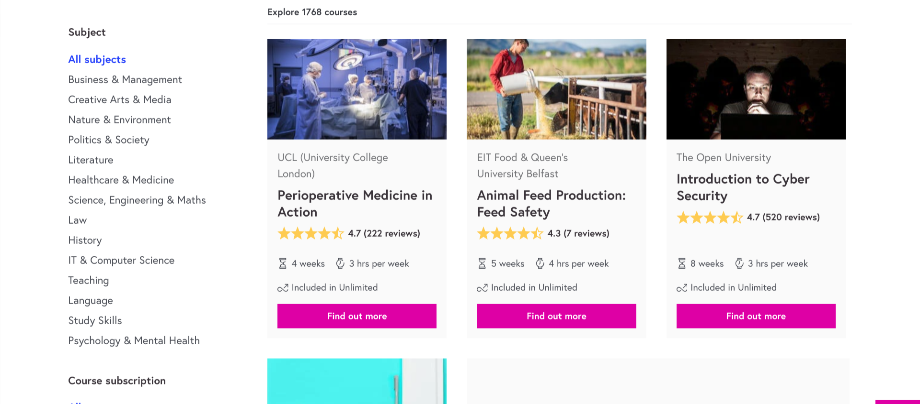This screenshot has height=404, width=920.
Task: Click star rating on Introduction to Cyber Security
Action: [x=710, y=218]
